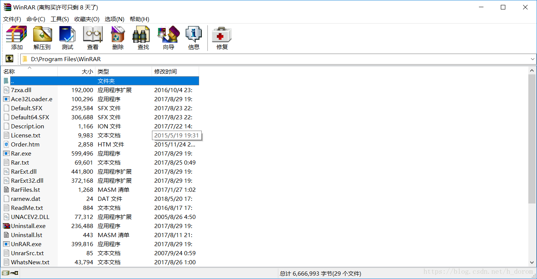Select the ReadMe.txt file name
537x279 pixels.
(x=27, y=208)
